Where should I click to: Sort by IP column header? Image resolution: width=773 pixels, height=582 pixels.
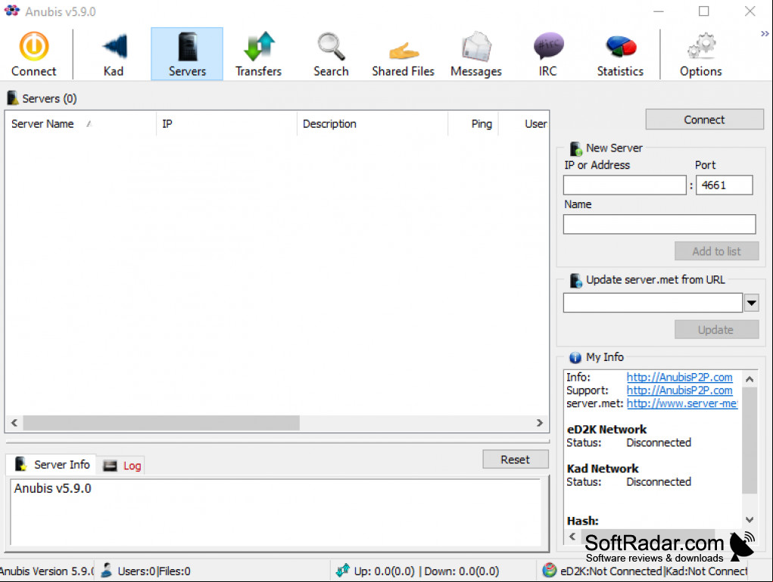(227, 123)
